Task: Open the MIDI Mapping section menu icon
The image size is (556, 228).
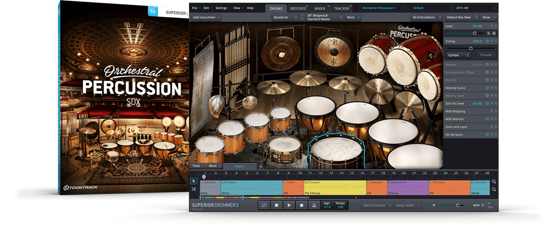Action: (x=492, y=111)
